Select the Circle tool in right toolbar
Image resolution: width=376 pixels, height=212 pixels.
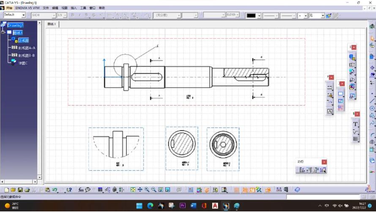tap(372, 108)
